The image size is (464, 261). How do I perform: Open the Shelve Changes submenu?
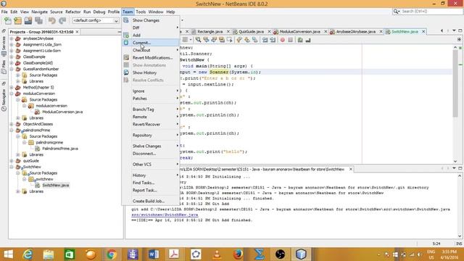pos(151,146)
